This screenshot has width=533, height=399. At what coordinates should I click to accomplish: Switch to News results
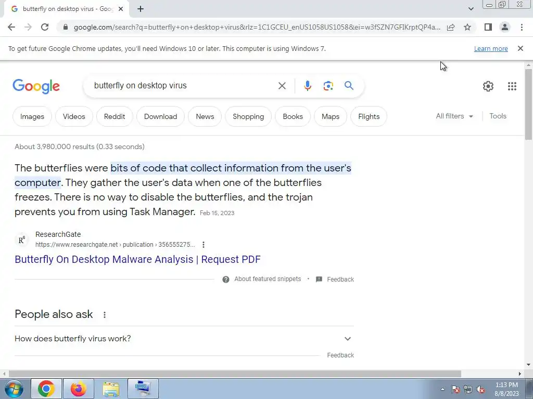pyautogui.click(x=205, y=116)
